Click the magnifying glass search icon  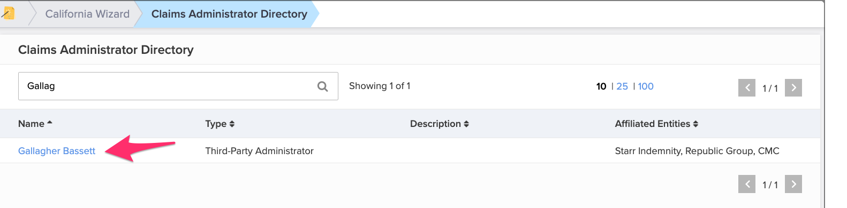[323, 86]
